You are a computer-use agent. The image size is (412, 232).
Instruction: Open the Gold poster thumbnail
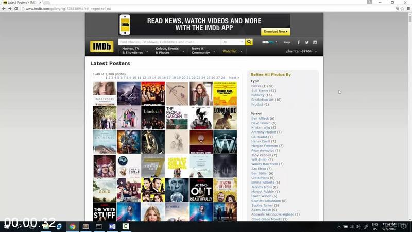pyautogui.click(x=105, y=190)
